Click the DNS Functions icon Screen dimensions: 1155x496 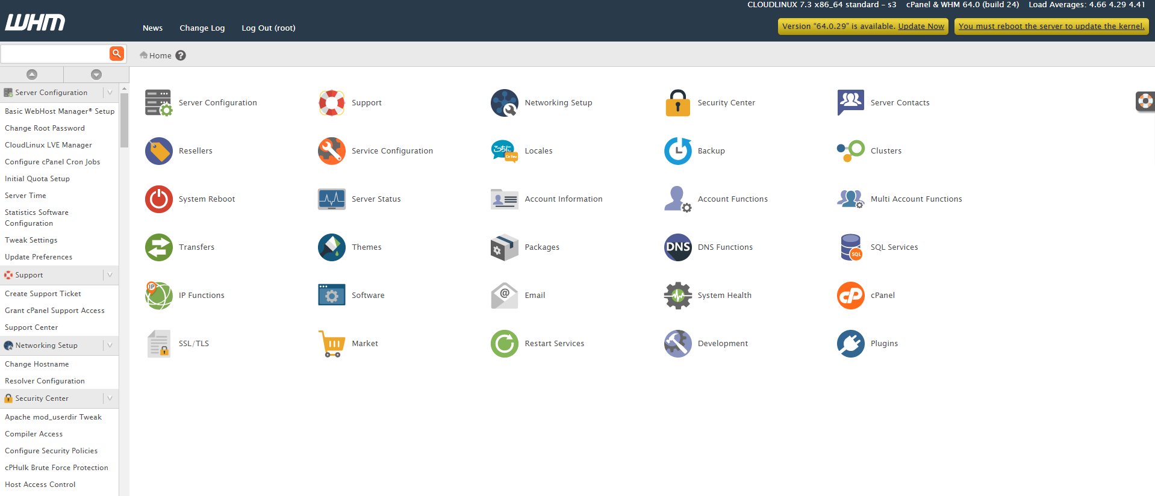pos(677,247)
